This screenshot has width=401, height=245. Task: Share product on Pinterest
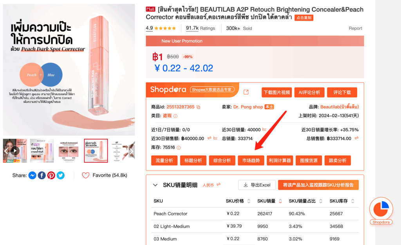coord(51,175)
